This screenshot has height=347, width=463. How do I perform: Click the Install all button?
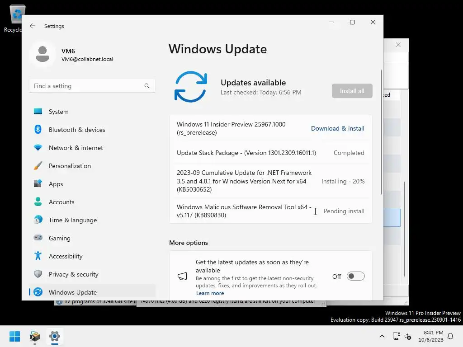tap(352, 91)
